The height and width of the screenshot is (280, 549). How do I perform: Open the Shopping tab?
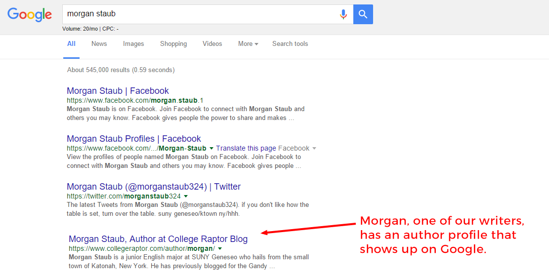(173, 44)
